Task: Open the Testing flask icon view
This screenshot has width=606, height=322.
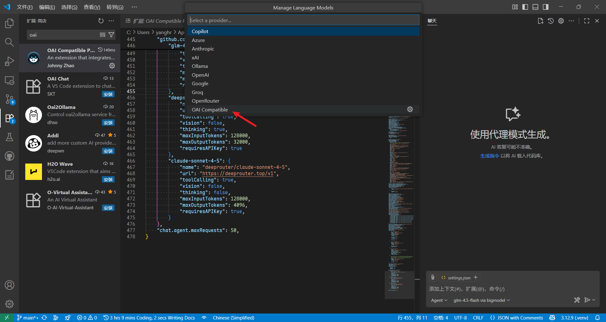Action: (x=9, y=137)
